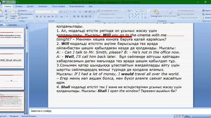Click Русский (Россия) language status
This screenshot has width=211, height=118.
(x=29, y=116)
